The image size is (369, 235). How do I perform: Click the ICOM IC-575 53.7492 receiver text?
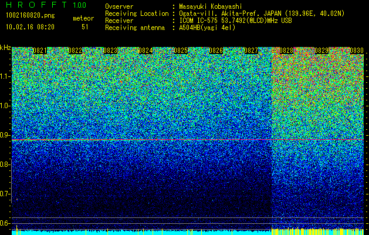(235, 21)
